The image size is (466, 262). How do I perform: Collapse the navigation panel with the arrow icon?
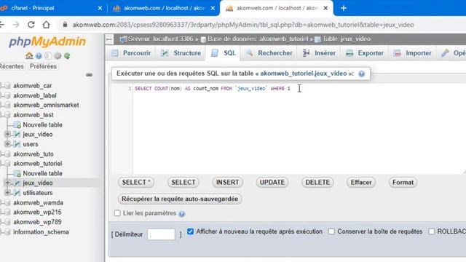point(109,39)
